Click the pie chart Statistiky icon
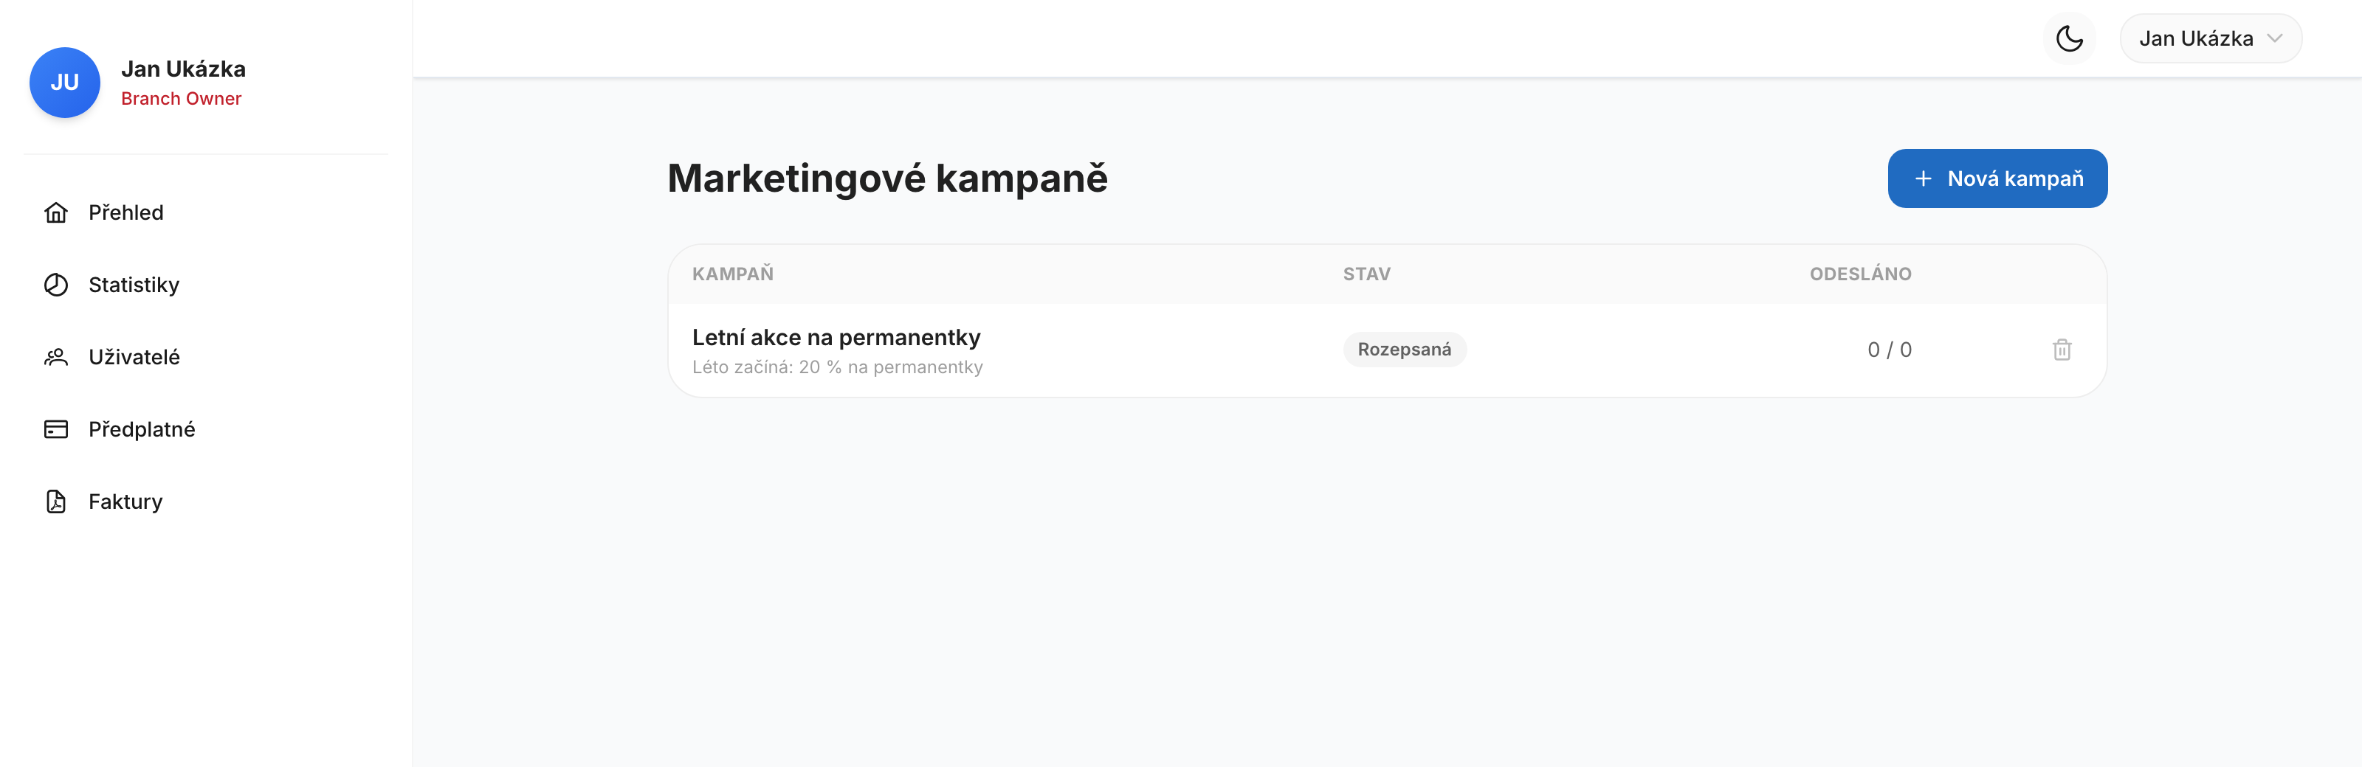The image size is (2362, 767). [x=56, y=285]
